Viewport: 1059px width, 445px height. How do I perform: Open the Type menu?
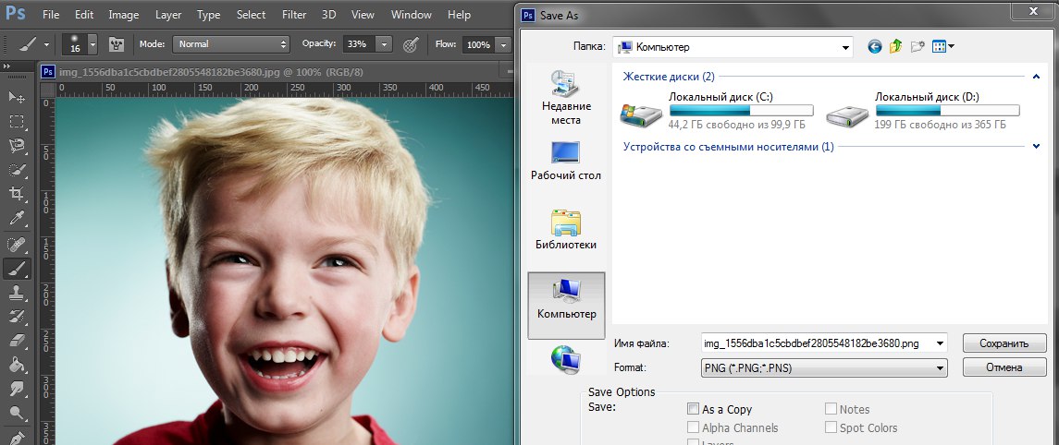click(x=209, y=14)
